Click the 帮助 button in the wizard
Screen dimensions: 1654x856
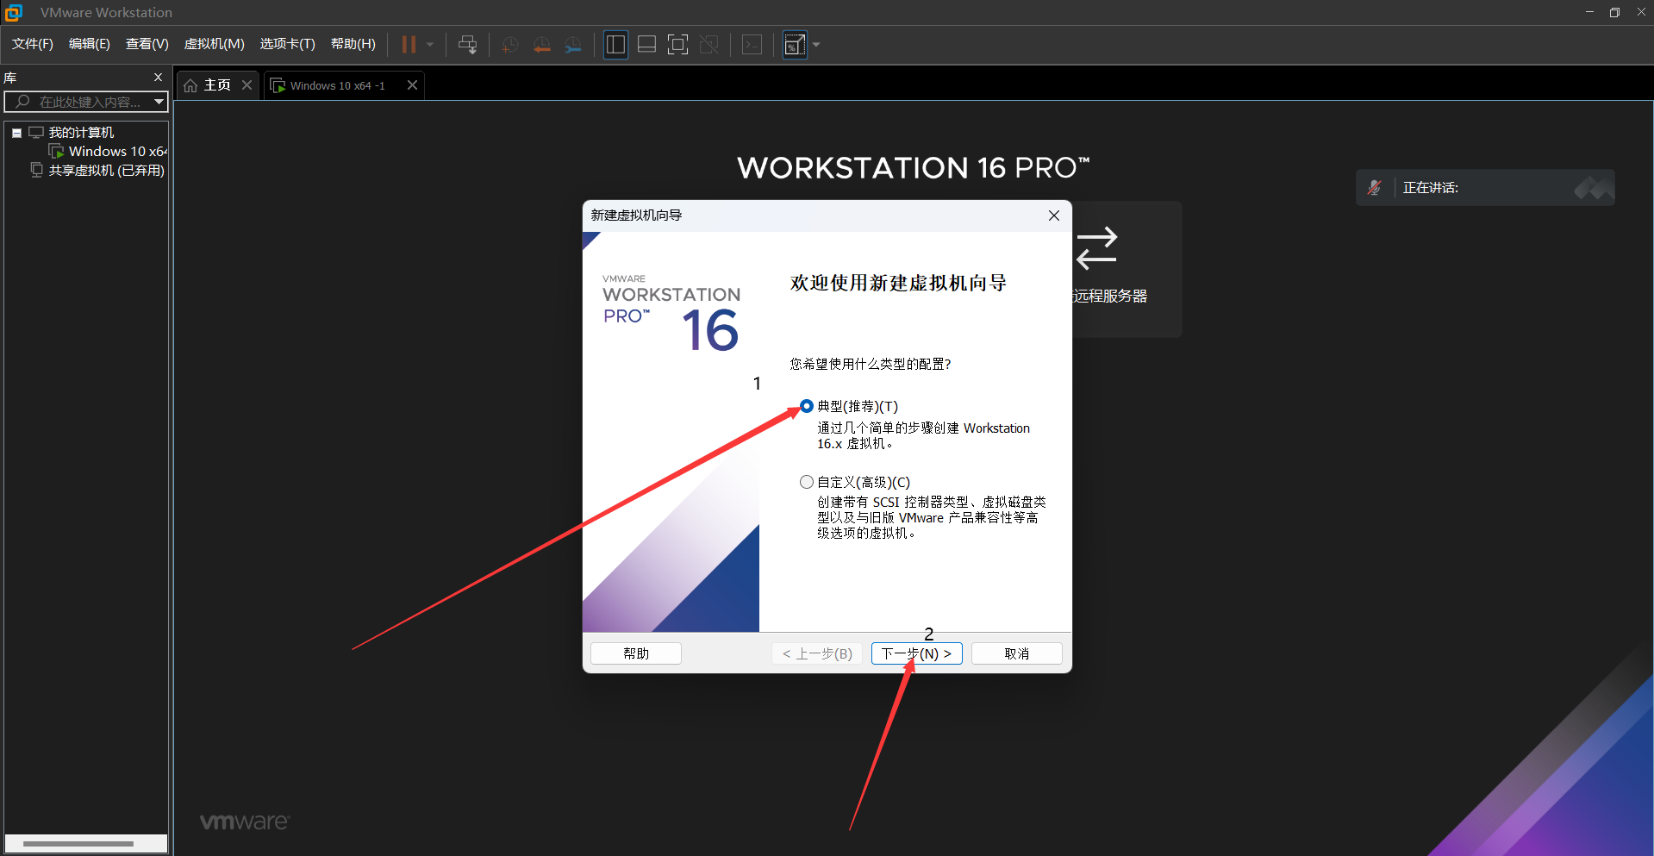pyautogui.click(x=636, y=653)
